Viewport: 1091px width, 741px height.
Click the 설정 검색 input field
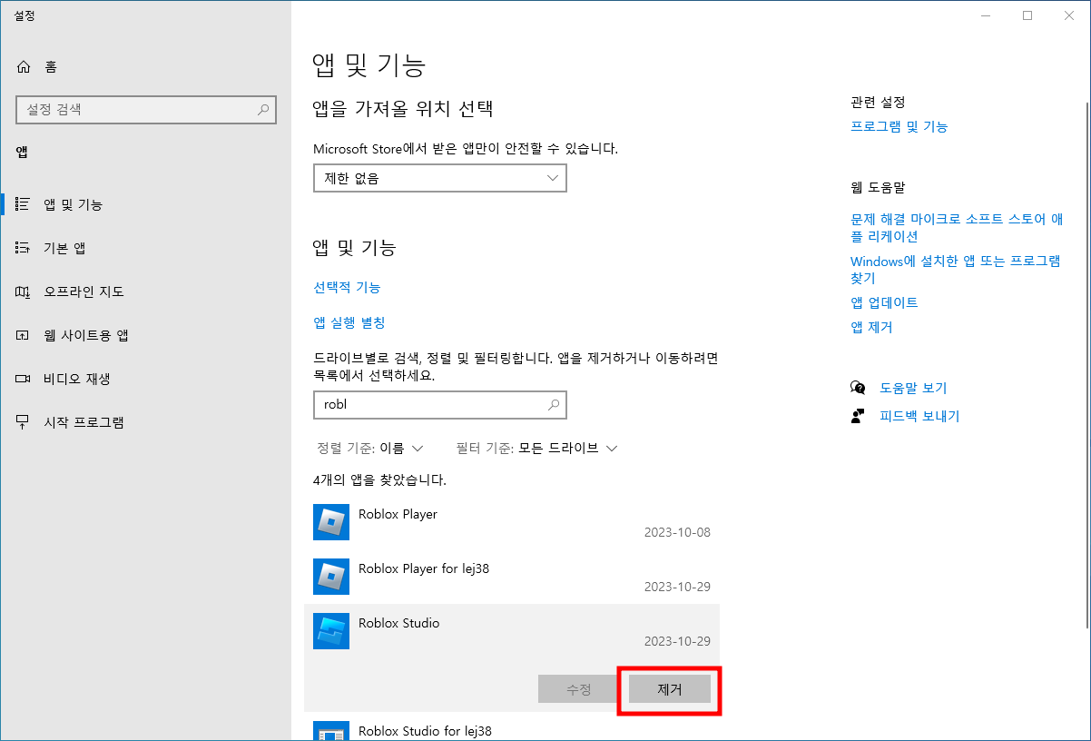pos(146,110)
